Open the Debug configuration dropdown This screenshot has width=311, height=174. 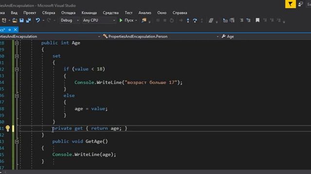[x=69, y=20]
